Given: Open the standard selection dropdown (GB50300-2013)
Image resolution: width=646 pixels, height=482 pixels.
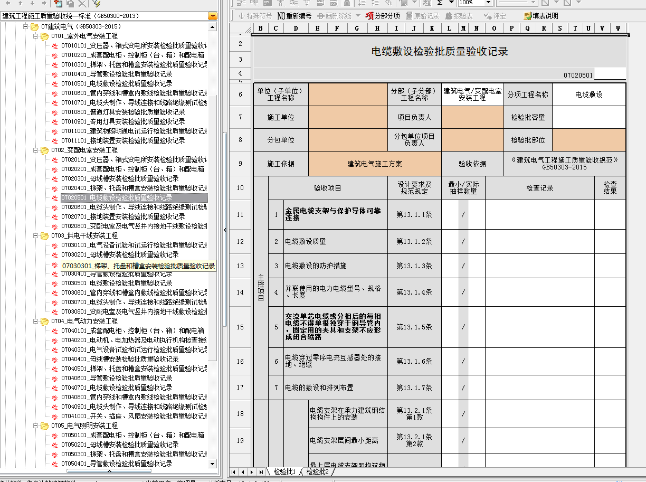Looking at the screenshot, I should click(212, 16).
